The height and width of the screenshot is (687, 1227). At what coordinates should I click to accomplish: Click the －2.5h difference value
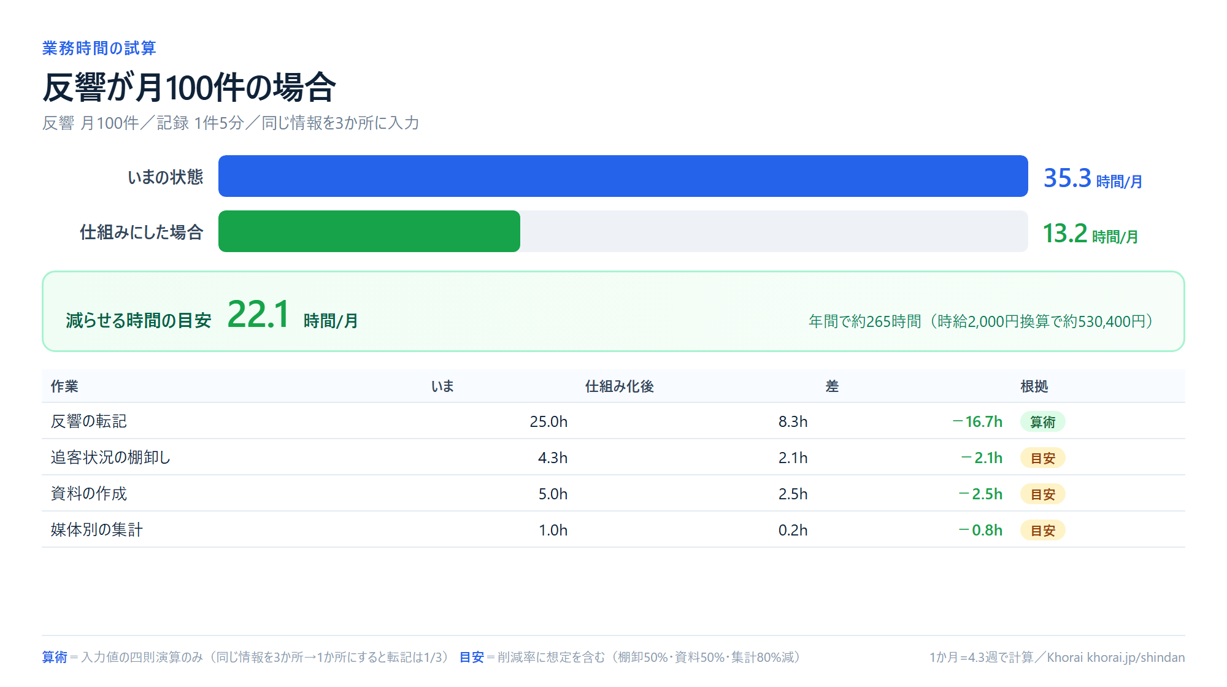(980, 494)
